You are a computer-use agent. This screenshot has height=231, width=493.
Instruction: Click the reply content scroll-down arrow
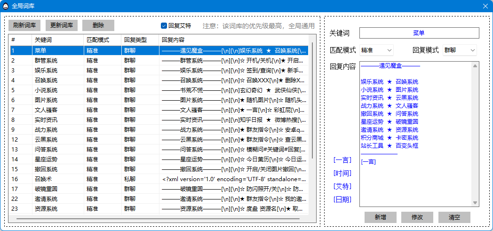(475, 203)
